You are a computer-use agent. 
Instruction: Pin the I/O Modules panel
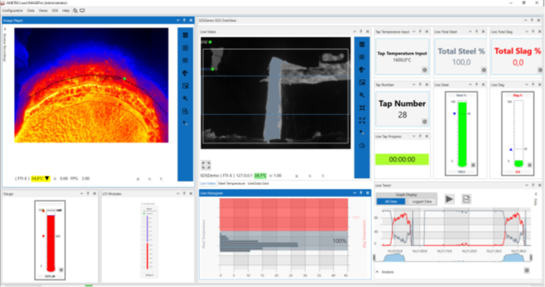click(x=184, y=193)
